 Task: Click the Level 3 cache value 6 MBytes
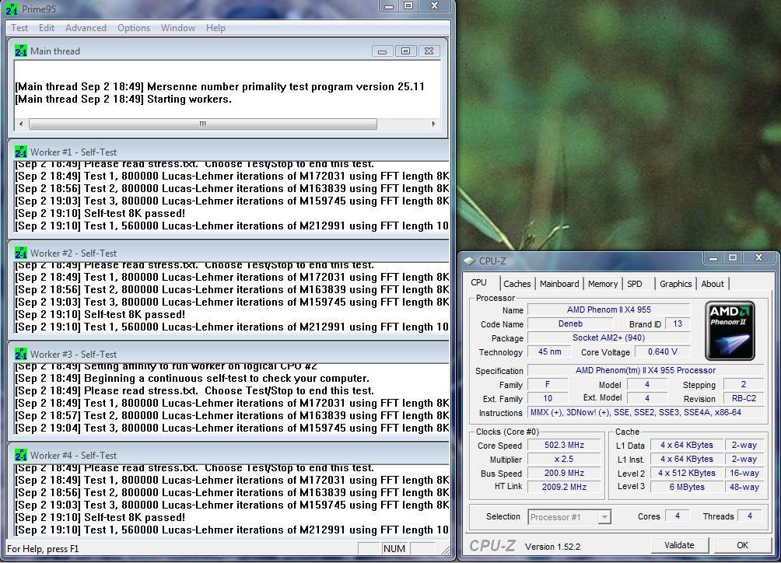tap(687, 487)
